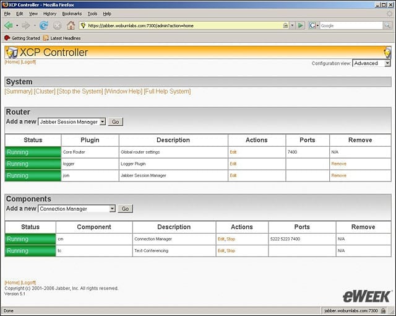Click the Latest Headlines feed icon

(x=46, y=38)
